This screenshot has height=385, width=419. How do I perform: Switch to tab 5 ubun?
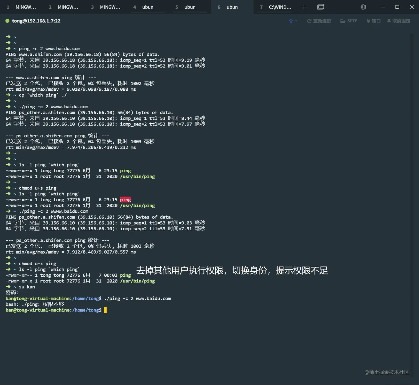point(190,7)
